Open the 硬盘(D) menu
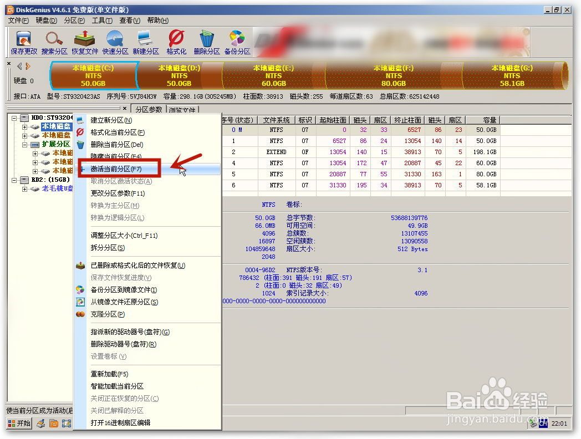The width and height of the screenshot is (581, 439). click(x=47, y=21)
